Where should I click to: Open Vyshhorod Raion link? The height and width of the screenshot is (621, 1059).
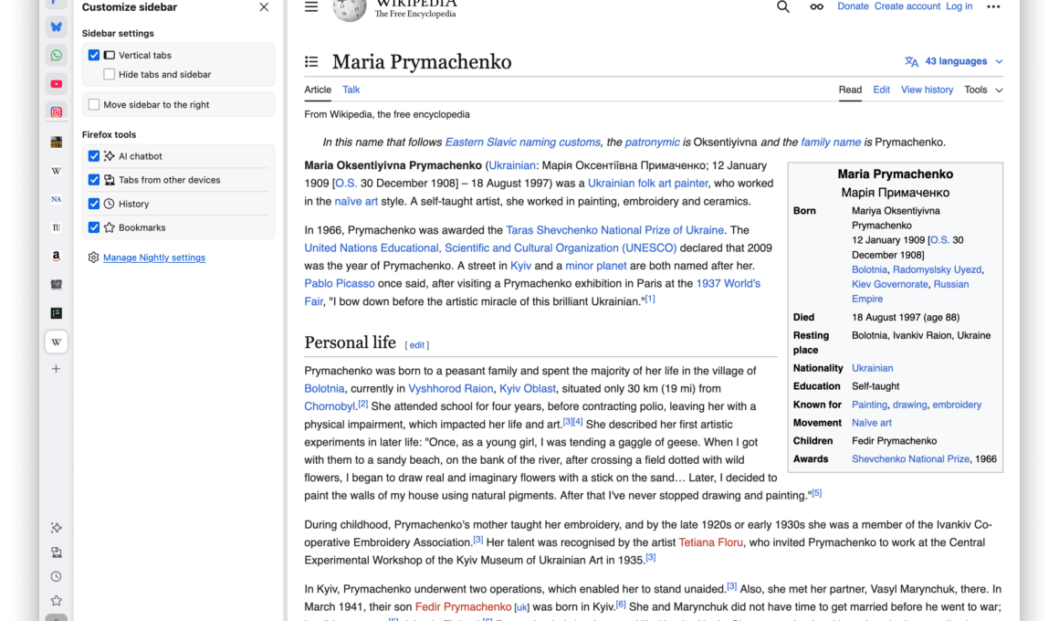(450, 389)
